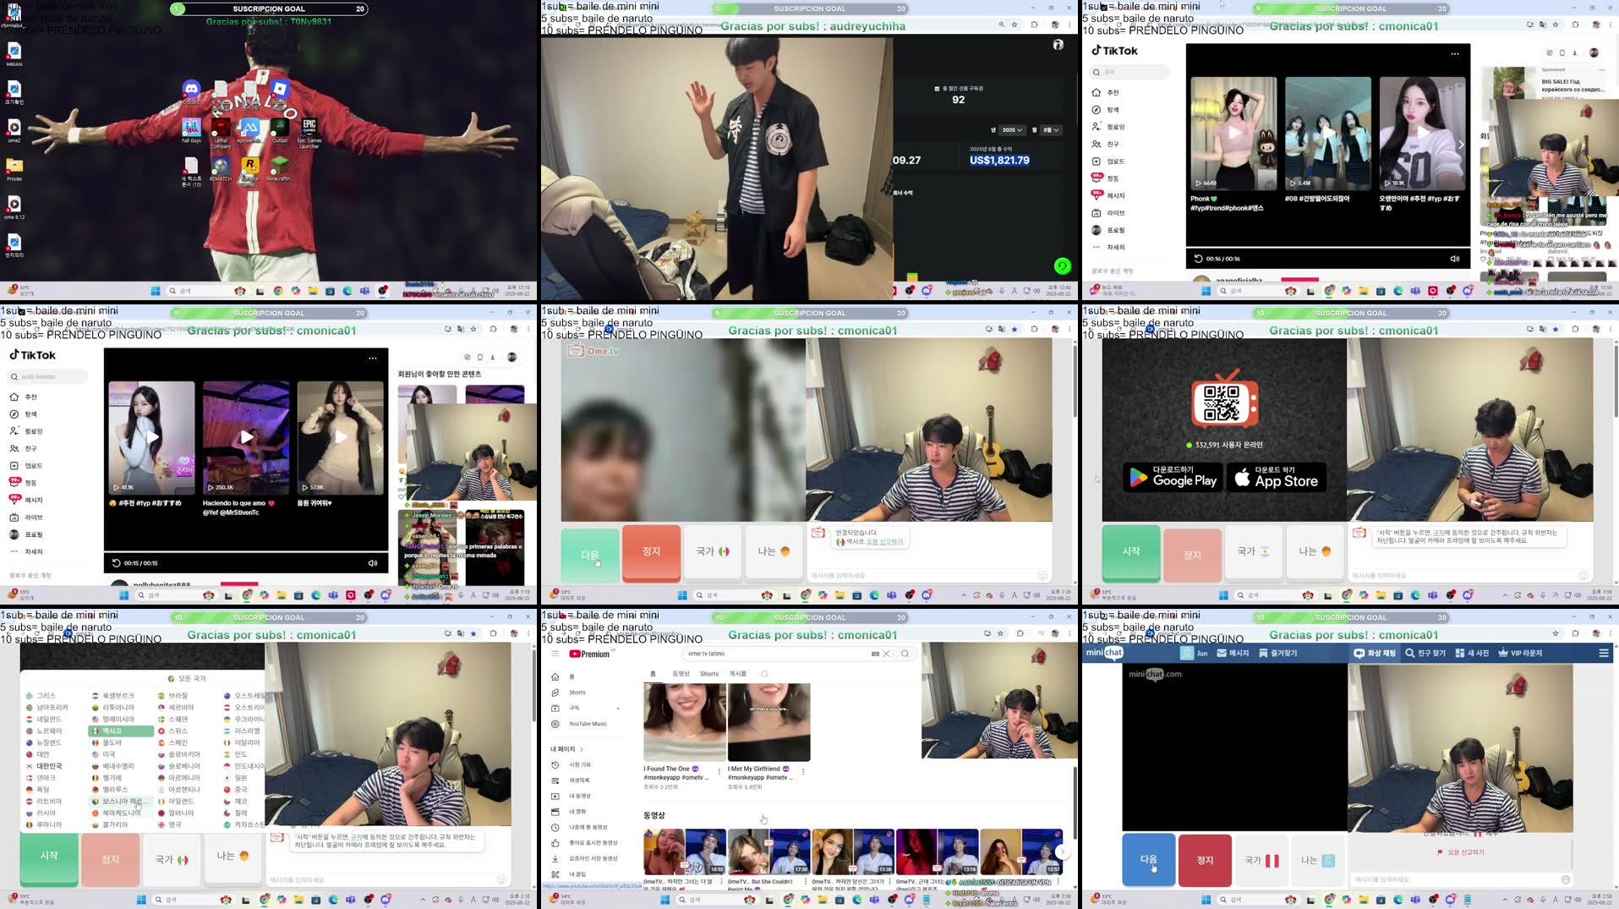
Task: Click the TikTok search field in the Phonk window
Action: pyautogui.click(x=1130, y=72)
